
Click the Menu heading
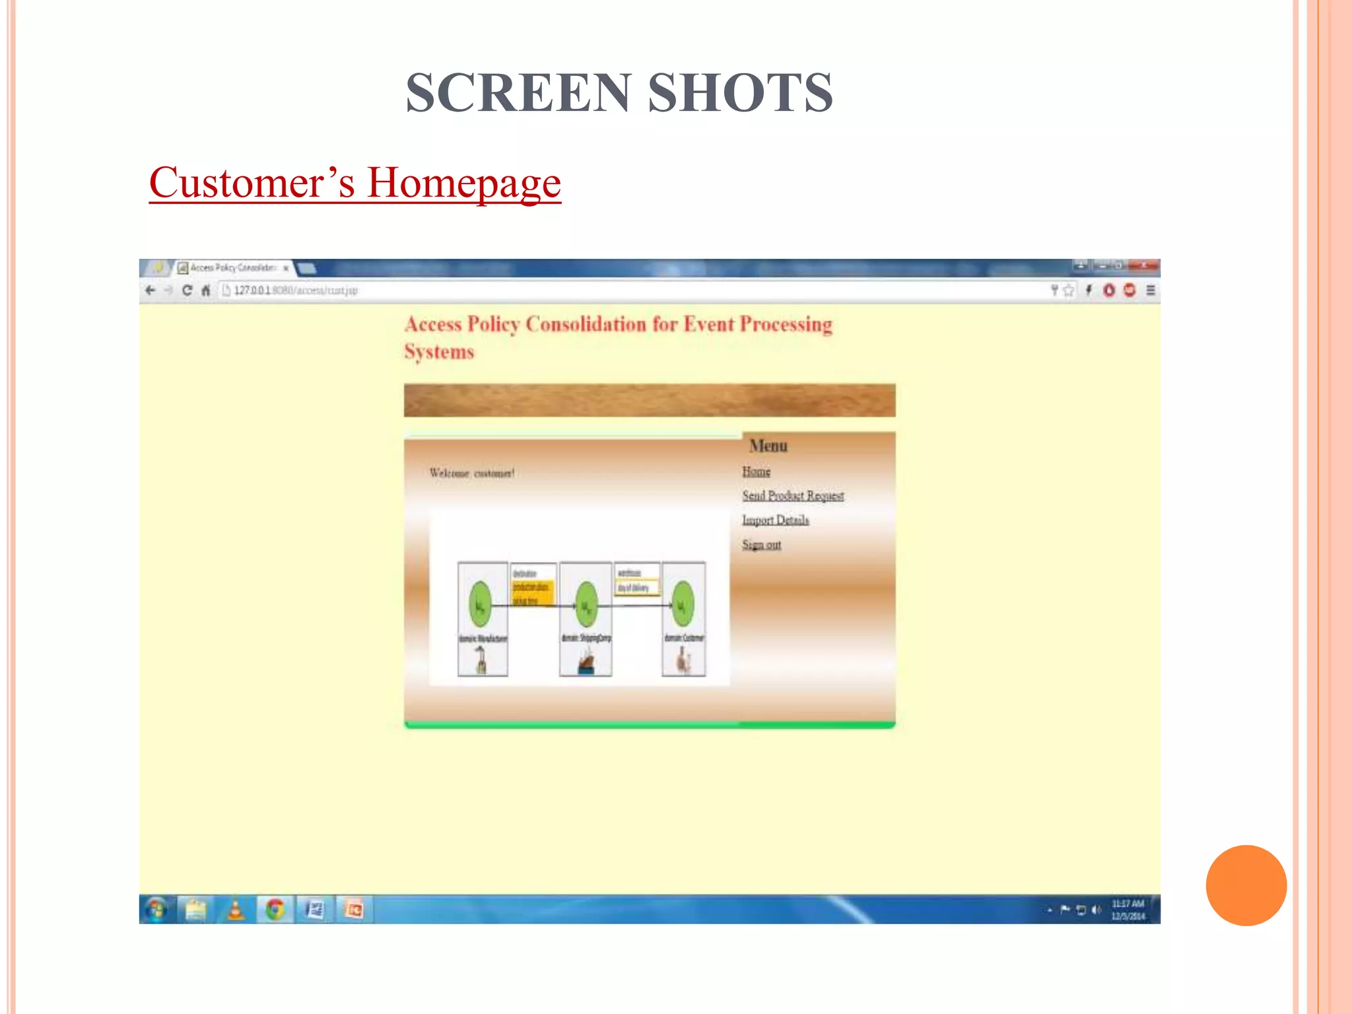(x=768, y=446)
